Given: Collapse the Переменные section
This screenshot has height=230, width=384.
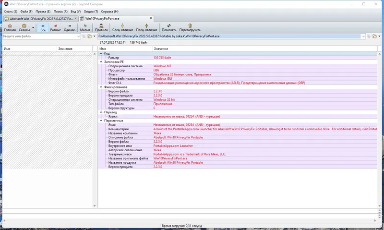Looking at the screenshot, I should pyautogui.click(x=101, y=121).
